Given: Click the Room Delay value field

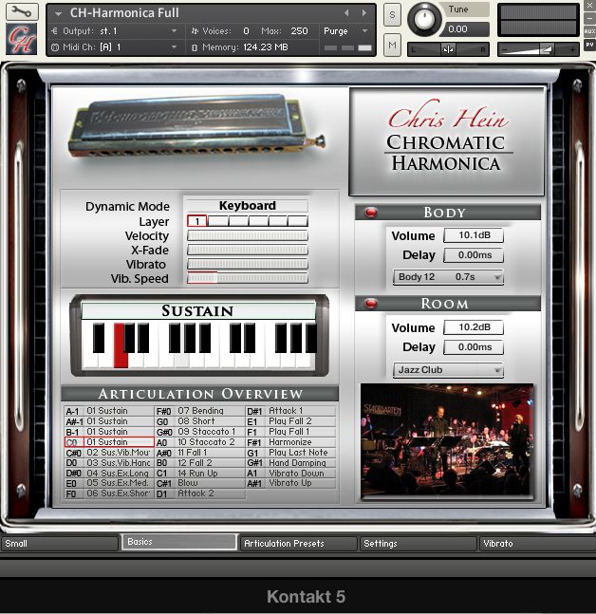Looking at the screenshot, I should 474,347.
